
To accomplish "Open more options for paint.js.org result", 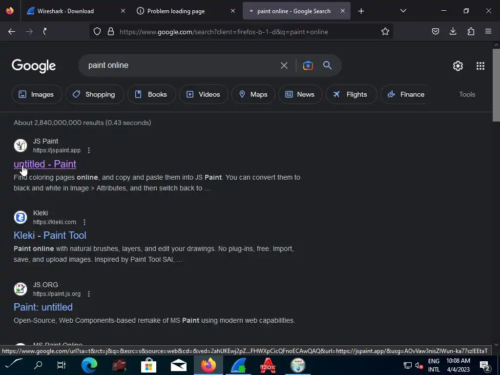I will pyautogui.click(x=89, y=293).
